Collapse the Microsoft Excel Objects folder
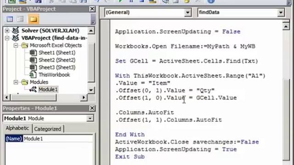The image size is (294, 165). click(x=16, y=45)
